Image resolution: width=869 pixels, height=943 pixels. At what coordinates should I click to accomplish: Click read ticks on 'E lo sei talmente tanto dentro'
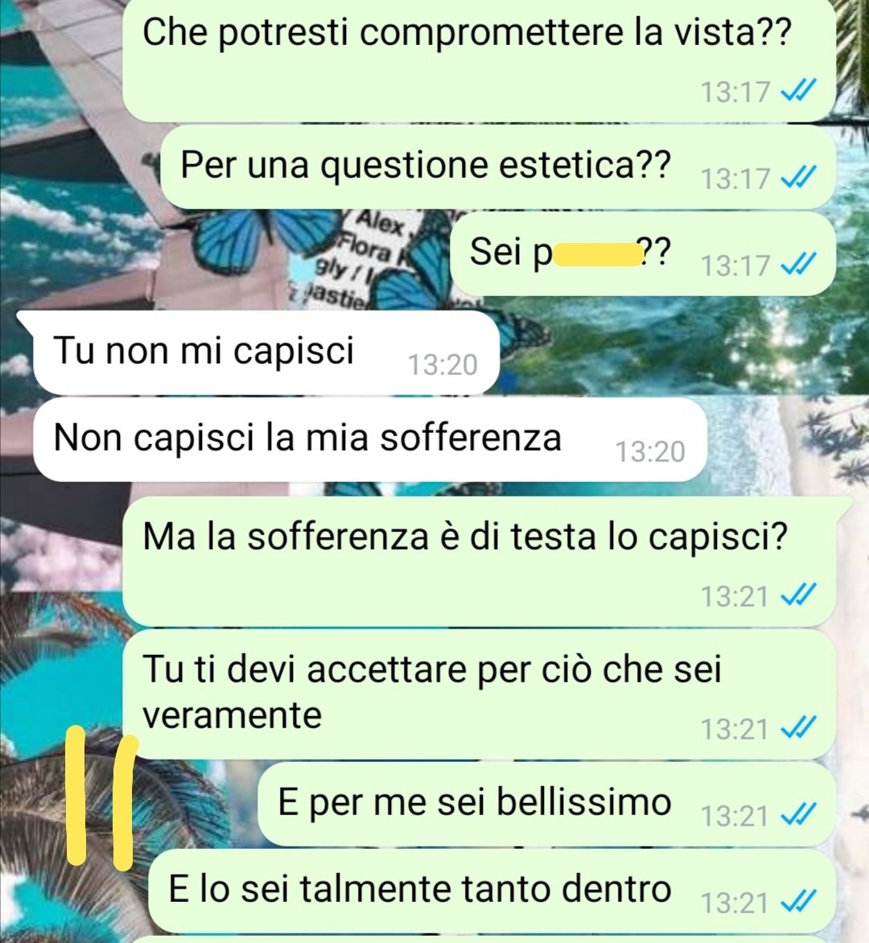(799, 901)
